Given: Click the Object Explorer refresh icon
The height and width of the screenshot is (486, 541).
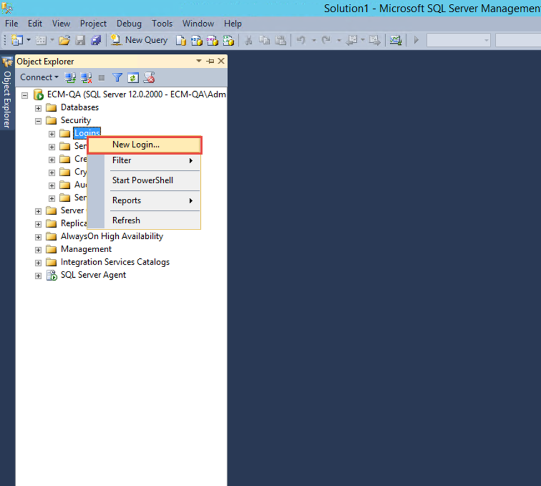Looking at the screenshot, I should point(133,78).
